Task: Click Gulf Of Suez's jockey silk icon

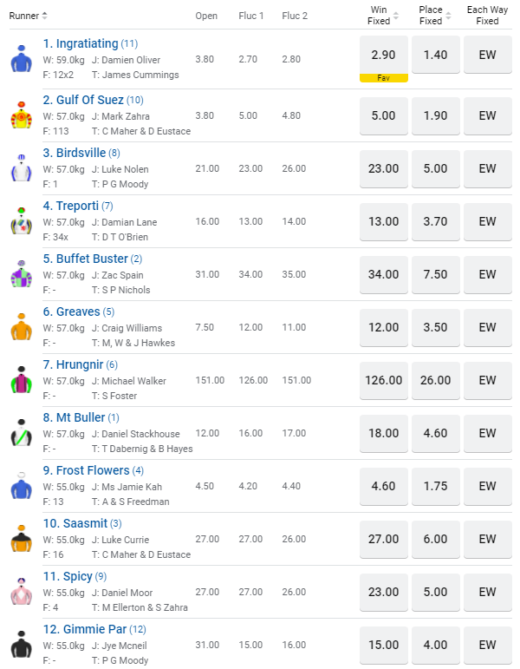Action: (x=21, y=115)
